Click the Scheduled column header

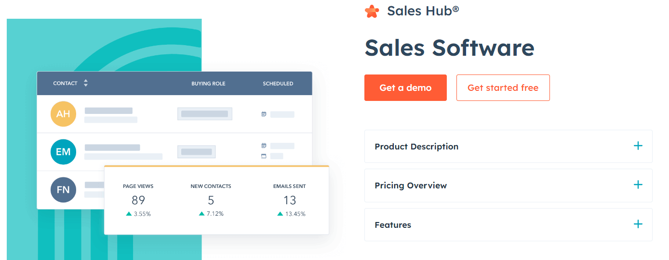pyautogui.click(x=278, y=84)
